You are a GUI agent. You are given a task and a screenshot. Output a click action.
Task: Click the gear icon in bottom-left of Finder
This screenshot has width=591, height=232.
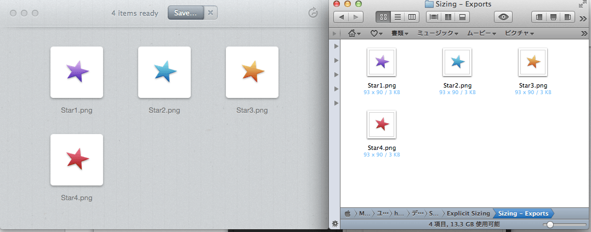(335, 223)
